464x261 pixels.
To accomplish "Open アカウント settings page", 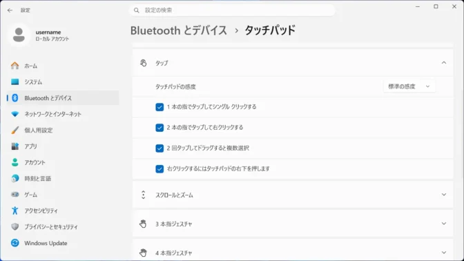I will coord(63,162).
